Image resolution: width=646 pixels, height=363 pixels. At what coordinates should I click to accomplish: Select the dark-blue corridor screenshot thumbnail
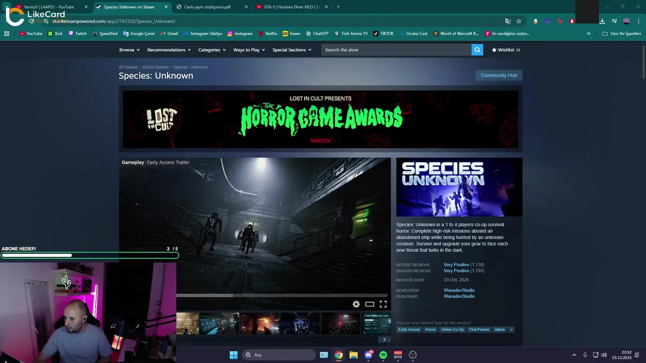point(300,324)
